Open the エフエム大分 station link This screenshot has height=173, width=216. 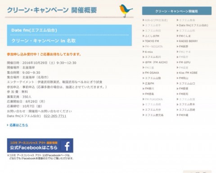[152, 110]
